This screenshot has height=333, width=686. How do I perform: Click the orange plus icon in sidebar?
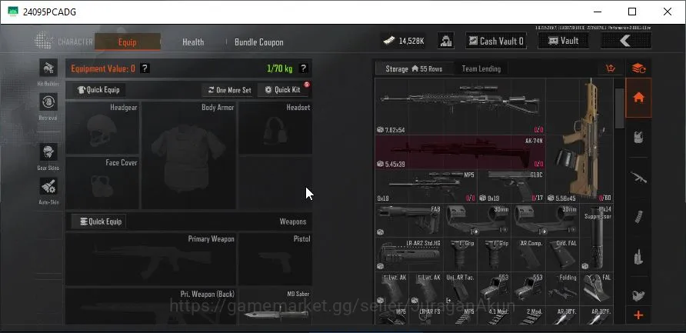pos(638,315)
